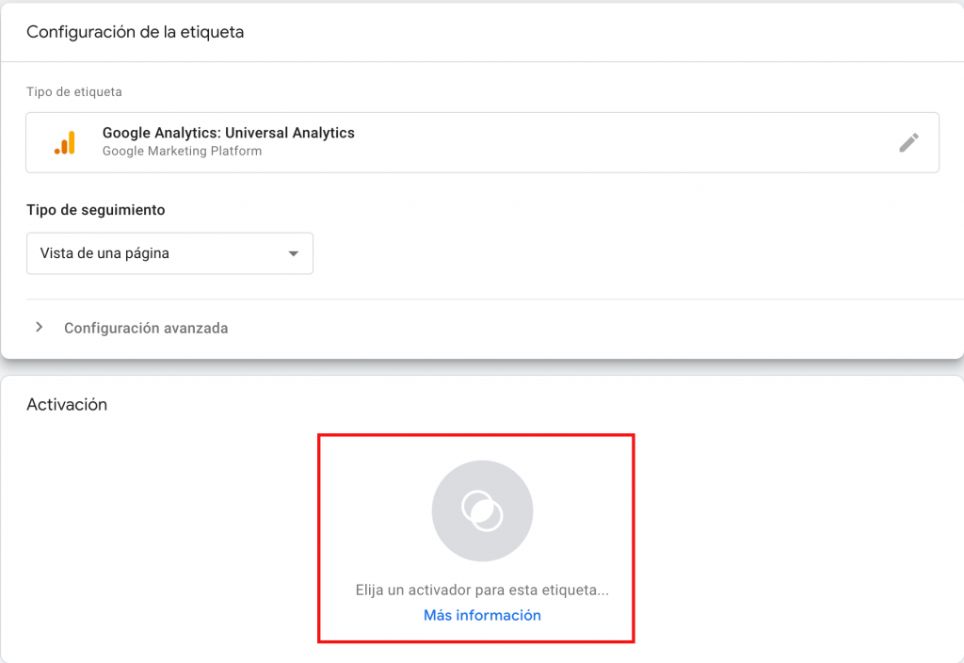Image resolution: width=964 pixels, height=663 pixels.
Task: Click the 'Activación' section heading
Action: [67, 404]
